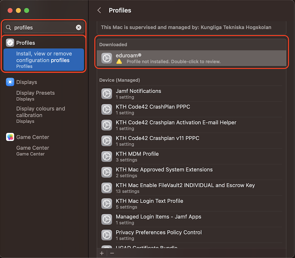Viewport: 295px width, 258px height.
Task: Go back using the left chevron
Action: (x=99, y=10)
